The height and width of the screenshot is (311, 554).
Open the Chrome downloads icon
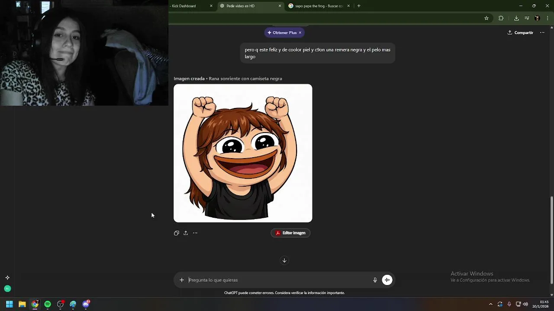point(516,18)
